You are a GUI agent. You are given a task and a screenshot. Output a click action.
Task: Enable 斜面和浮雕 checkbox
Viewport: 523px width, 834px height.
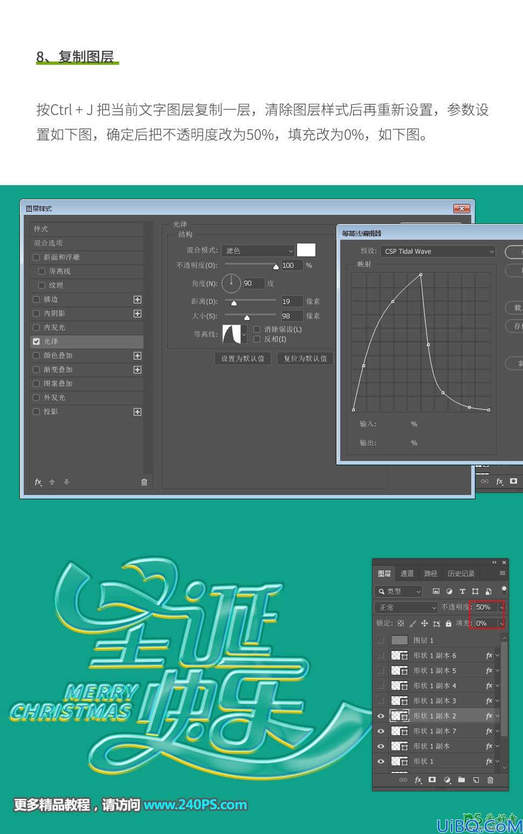click(37, 257)
